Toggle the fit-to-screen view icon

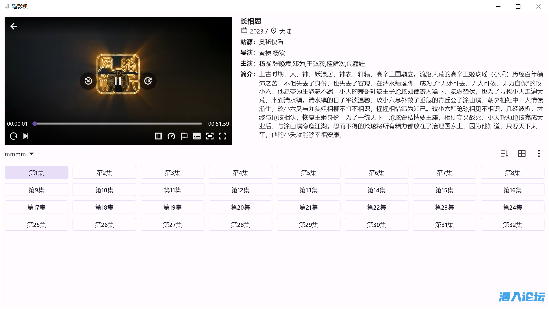210,136
